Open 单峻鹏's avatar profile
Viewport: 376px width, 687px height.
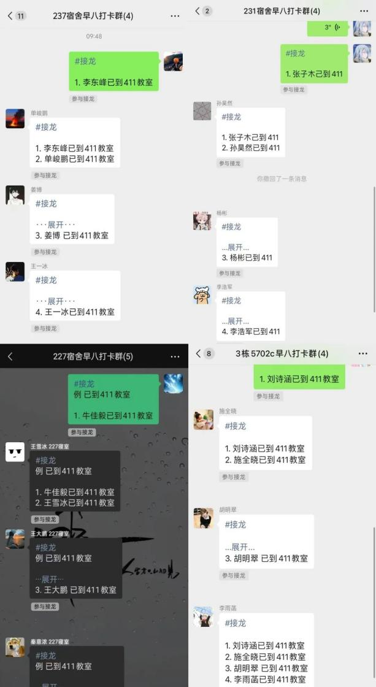[x=15, y=119]
